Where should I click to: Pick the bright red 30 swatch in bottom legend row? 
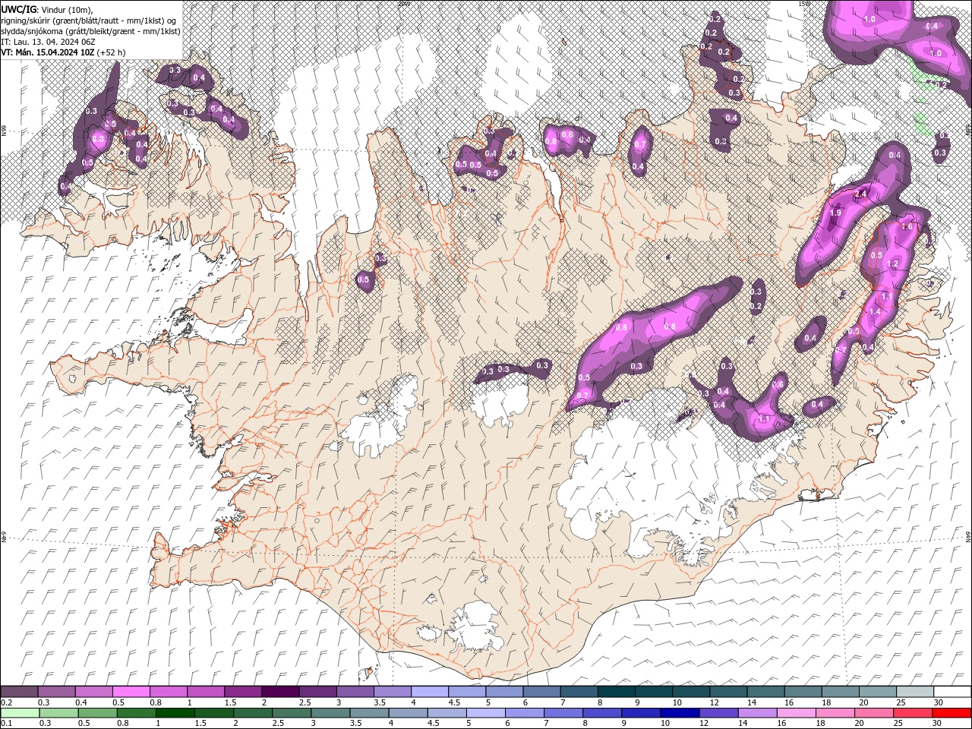point(951,713)
